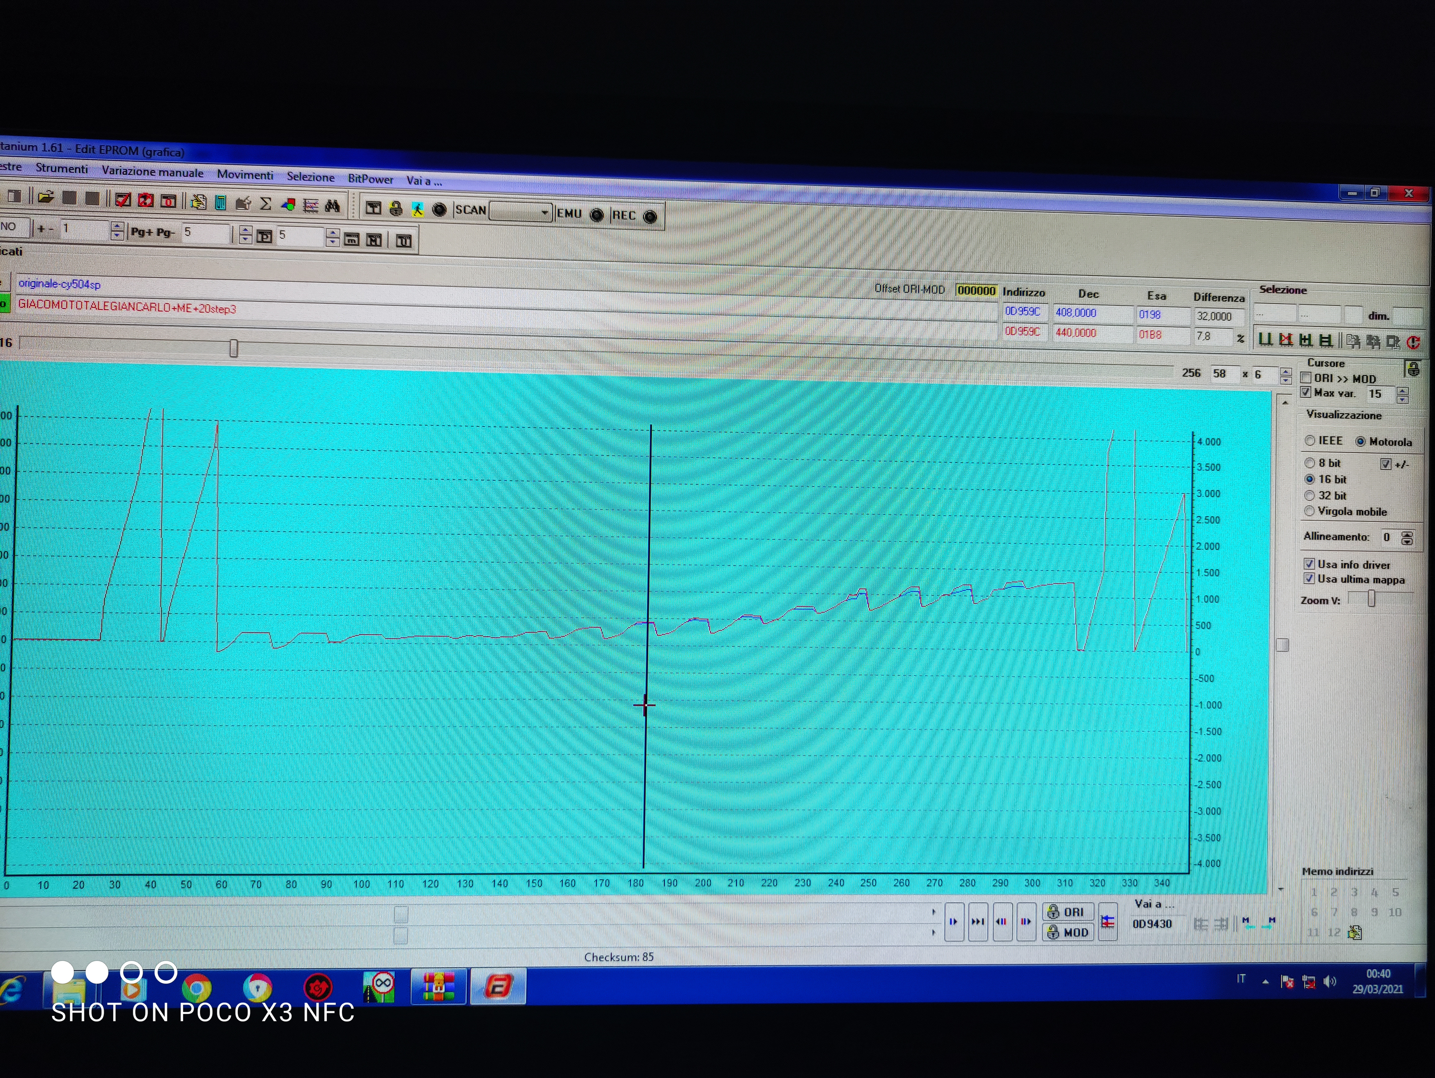Click the REC record indicator
Viewport: 1435px width, 1078px height.
tap(650, 216)
